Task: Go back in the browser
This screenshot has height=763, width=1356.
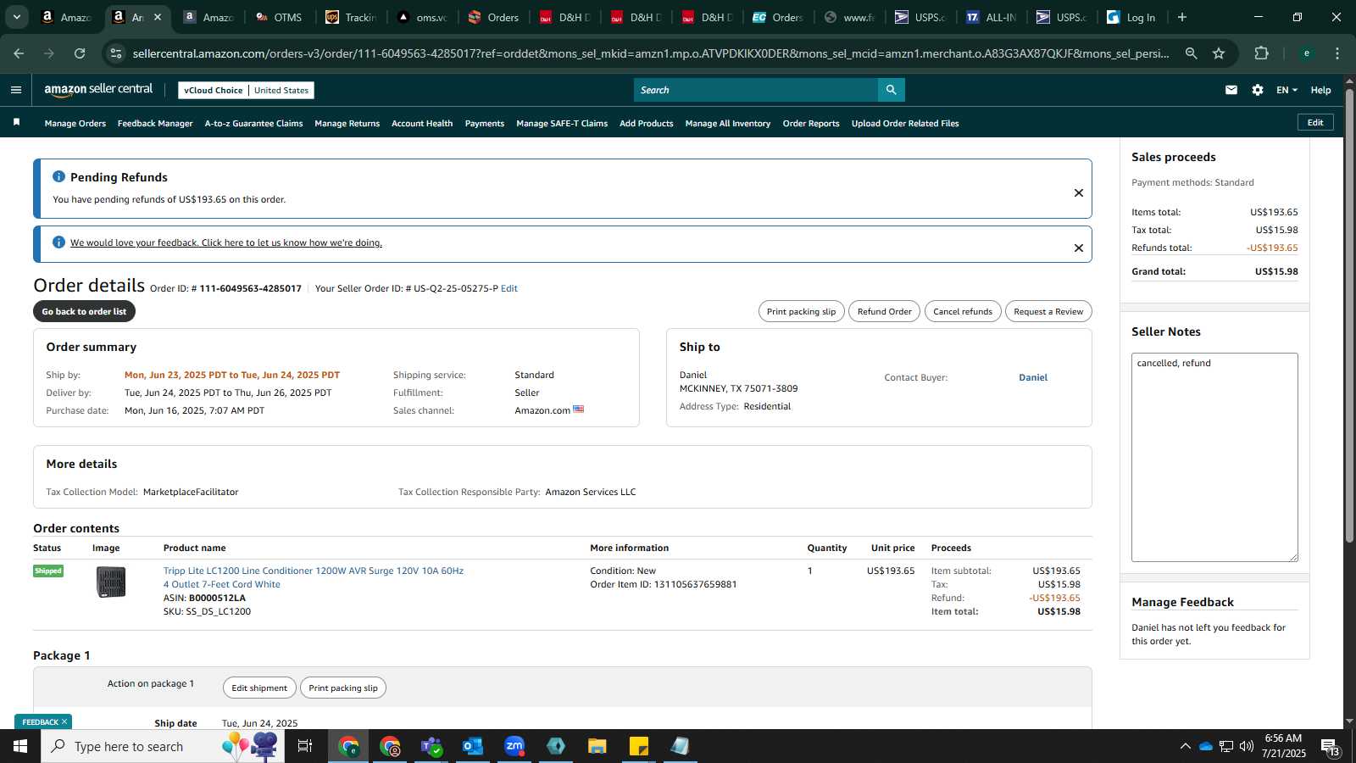Action: point(19,53)
